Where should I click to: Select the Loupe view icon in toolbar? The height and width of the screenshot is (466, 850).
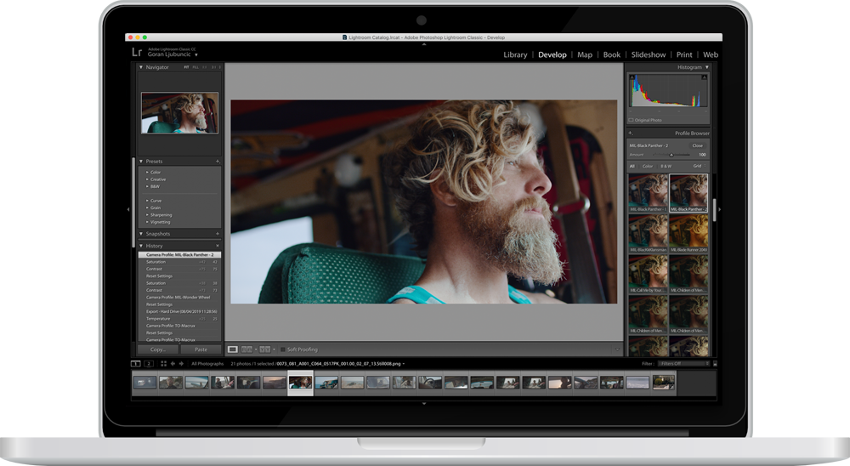(233, 349)
